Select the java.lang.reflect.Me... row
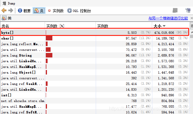 click(x=95, y=44)
